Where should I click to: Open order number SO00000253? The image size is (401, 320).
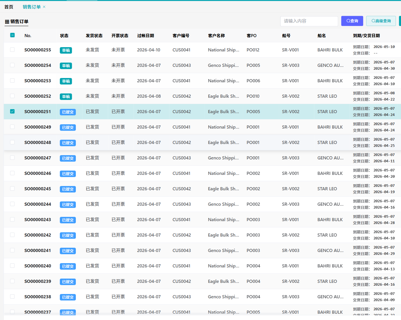(37, 81)
